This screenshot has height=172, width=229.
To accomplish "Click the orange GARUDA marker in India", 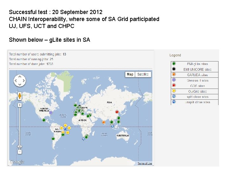I will 104,122.
